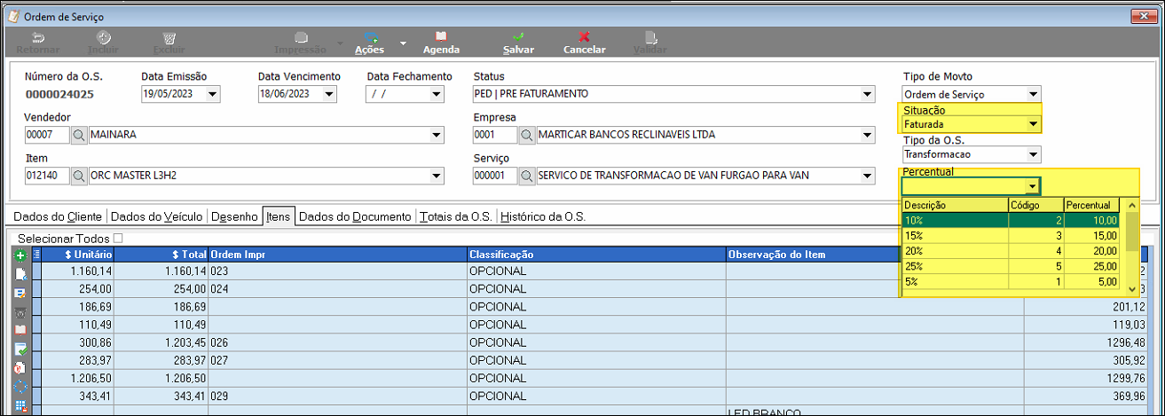Click the Incluir toolbar icon
Viewport: 1165px width, 416px height.
104,37
